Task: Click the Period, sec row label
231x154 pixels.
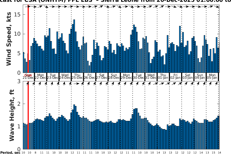Action: pos(11,152)
